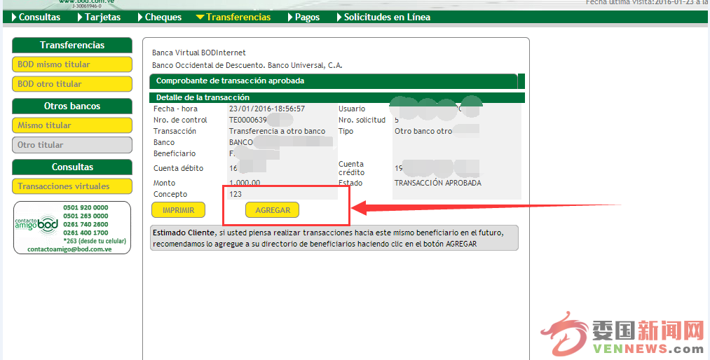710x360 pixels.
Task: Click phone number 0261 740 2600
Action: [86, 224]
